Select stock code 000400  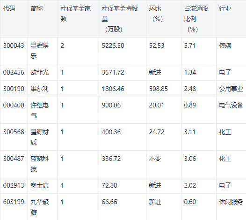click(x=14, y=105)
